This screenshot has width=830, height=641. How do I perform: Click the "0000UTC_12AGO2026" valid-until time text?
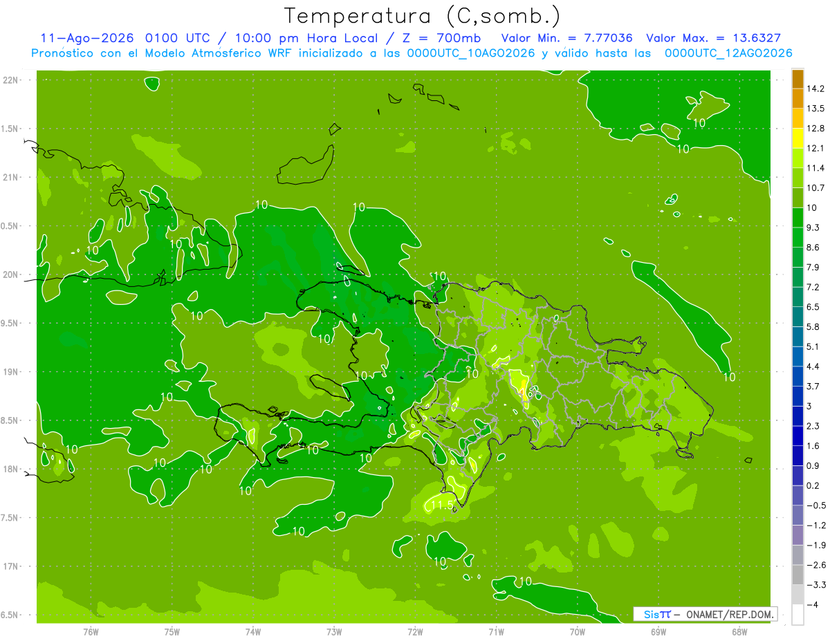[728, 53]
